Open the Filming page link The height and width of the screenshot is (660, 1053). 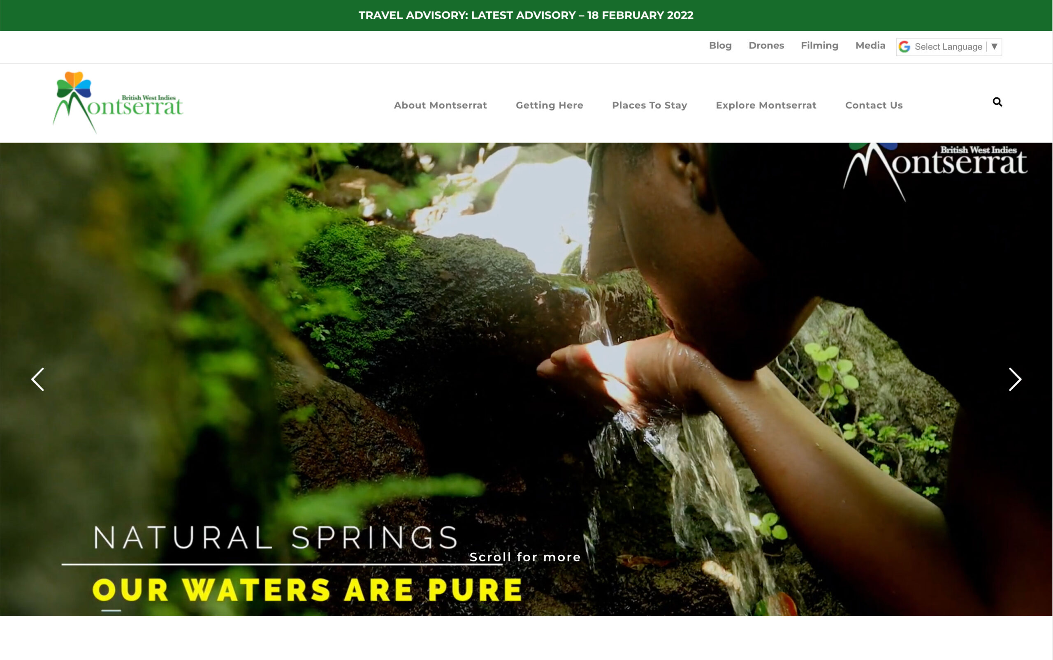pyautogui.click(x=820, y=45)
